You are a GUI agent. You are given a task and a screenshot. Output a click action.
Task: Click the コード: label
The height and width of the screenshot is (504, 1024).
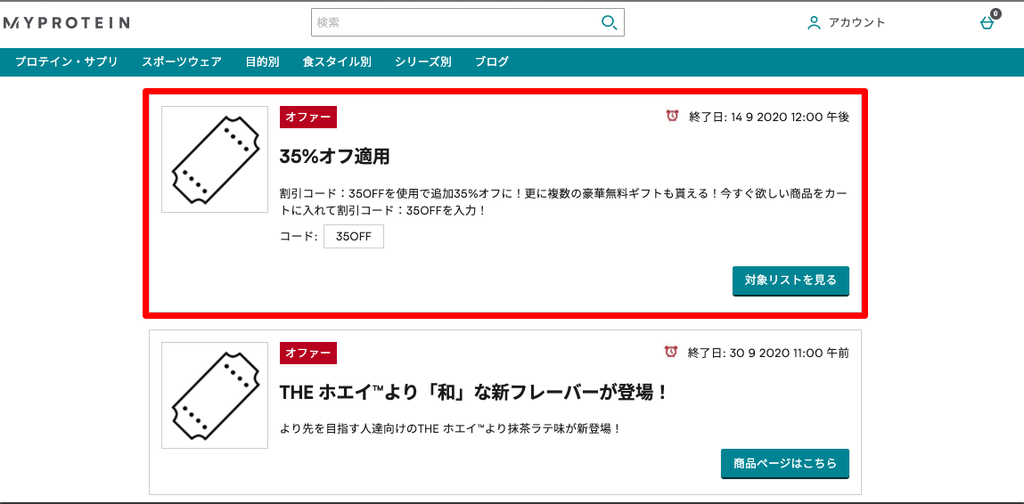(x=299, y=237)
